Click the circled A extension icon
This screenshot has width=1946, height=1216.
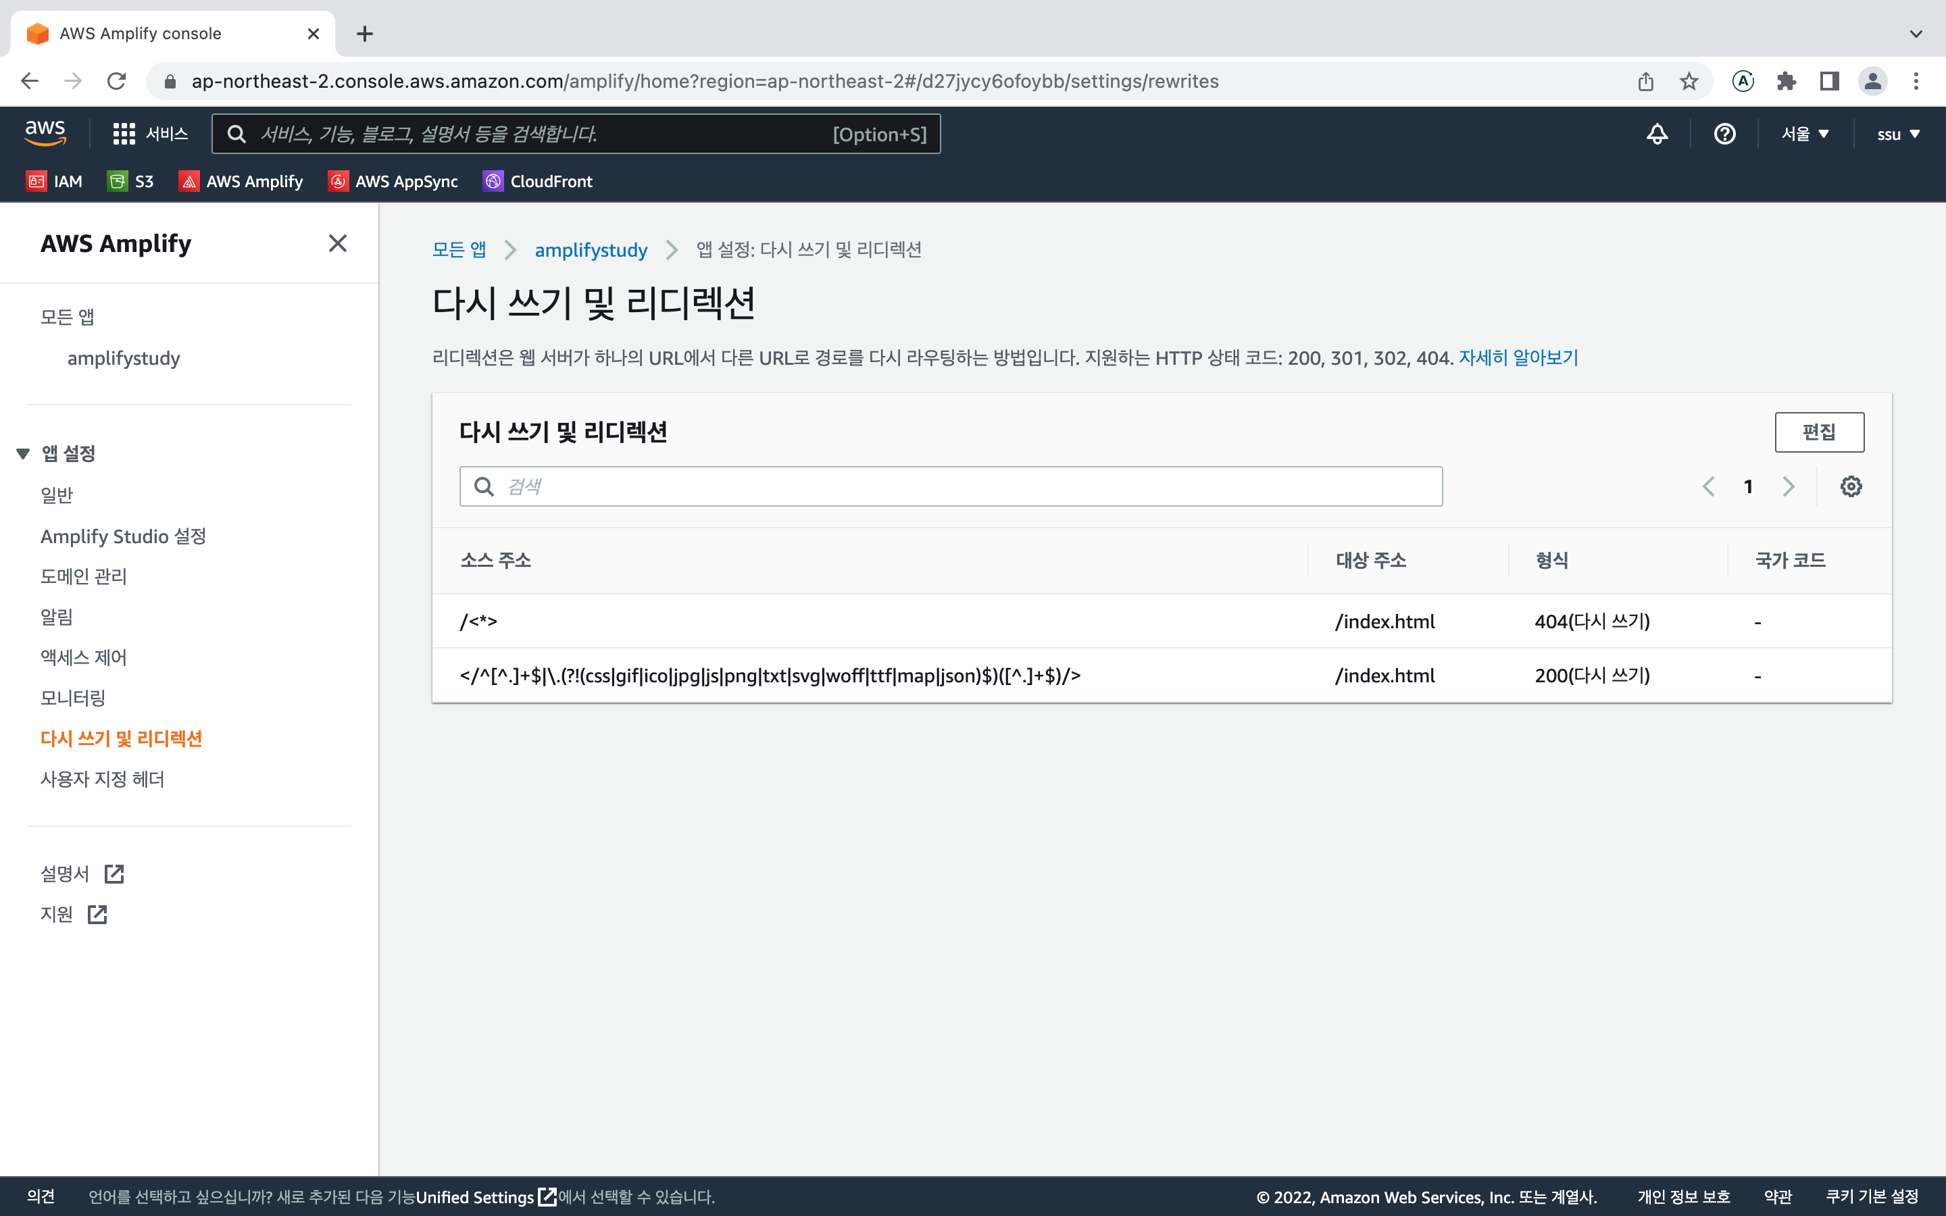pos(1743,81)
